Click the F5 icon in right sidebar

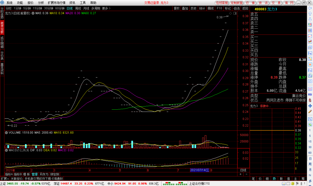click(x=310, y=119)
